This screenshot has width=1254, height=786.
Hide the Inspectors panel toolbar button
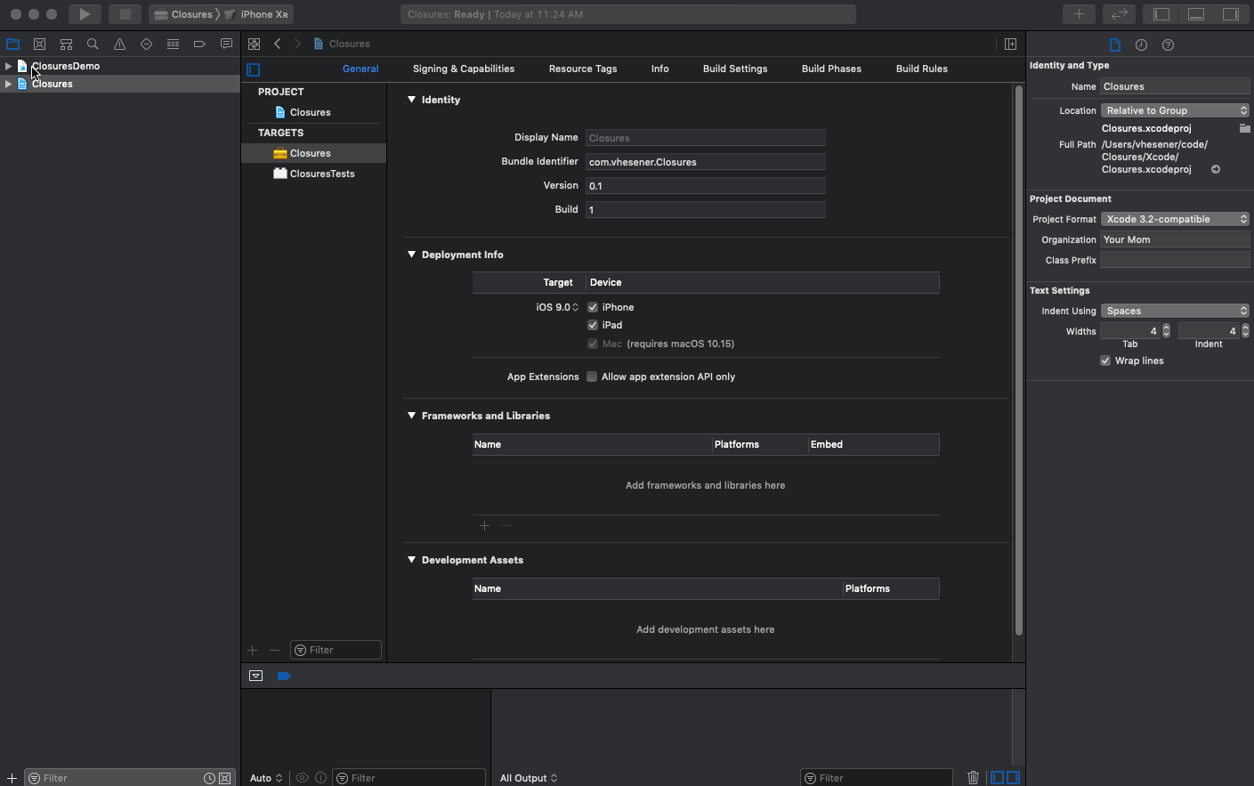1231,14
